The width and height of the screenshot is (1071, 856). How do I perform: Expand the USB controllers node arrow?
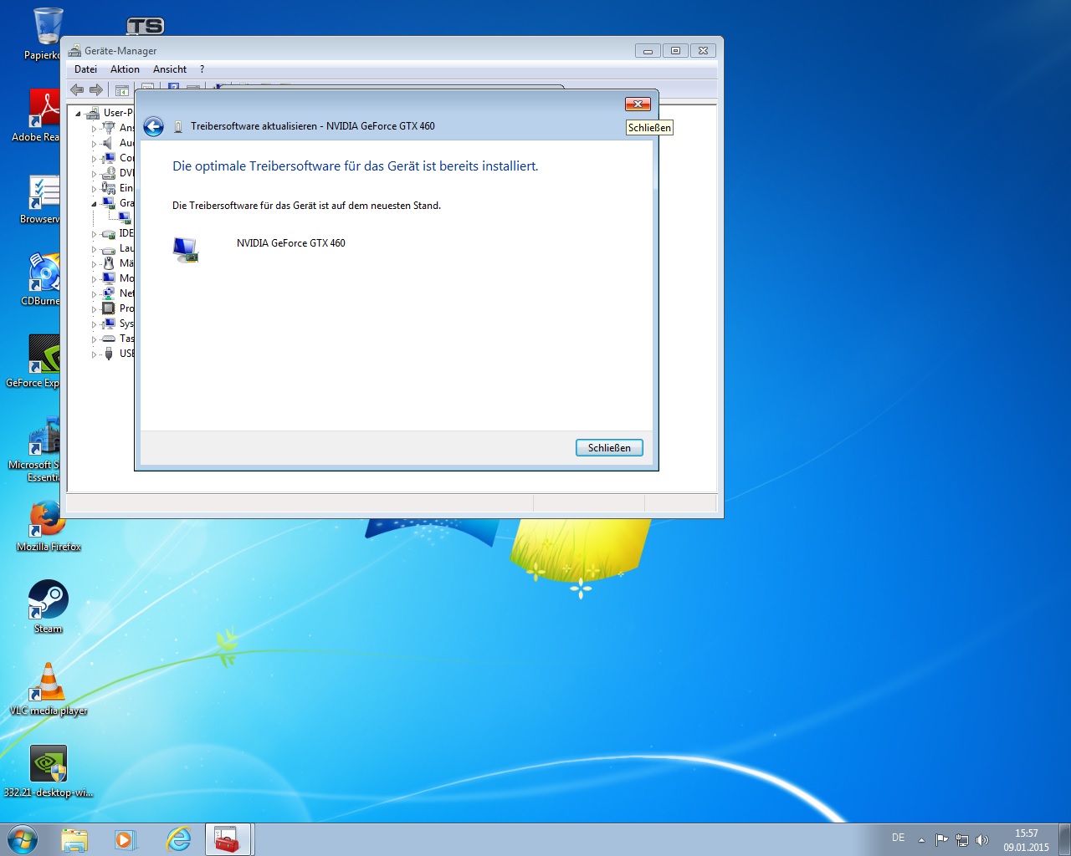pyautogui.click(x=94, y=354)
